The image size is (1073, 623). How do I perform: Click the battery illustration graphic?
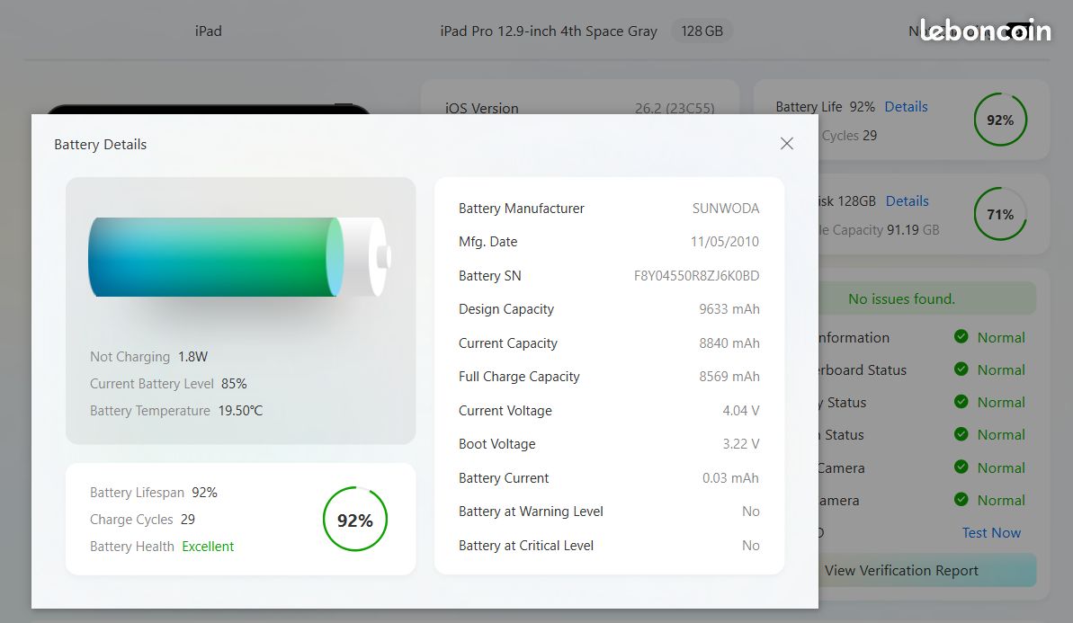(240, 257)
